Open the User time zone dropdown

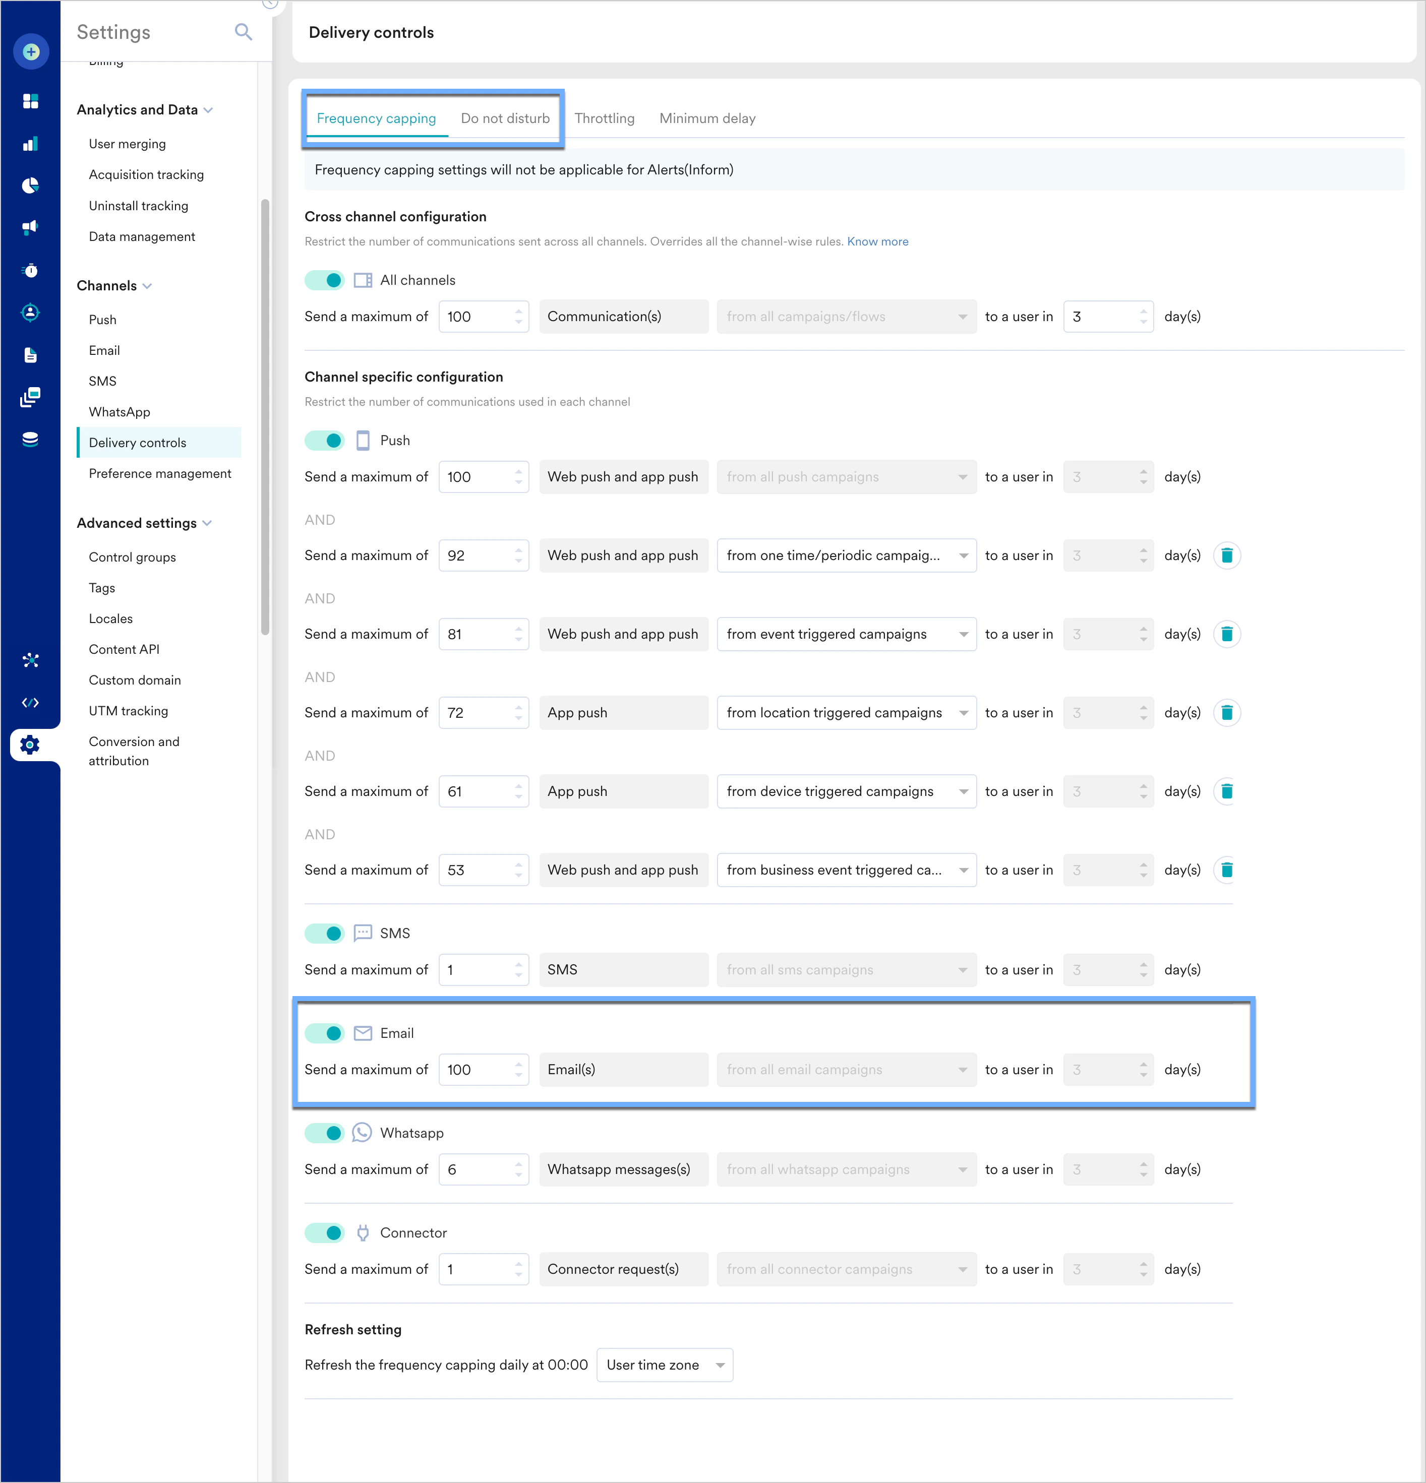tap(664, 1365)
